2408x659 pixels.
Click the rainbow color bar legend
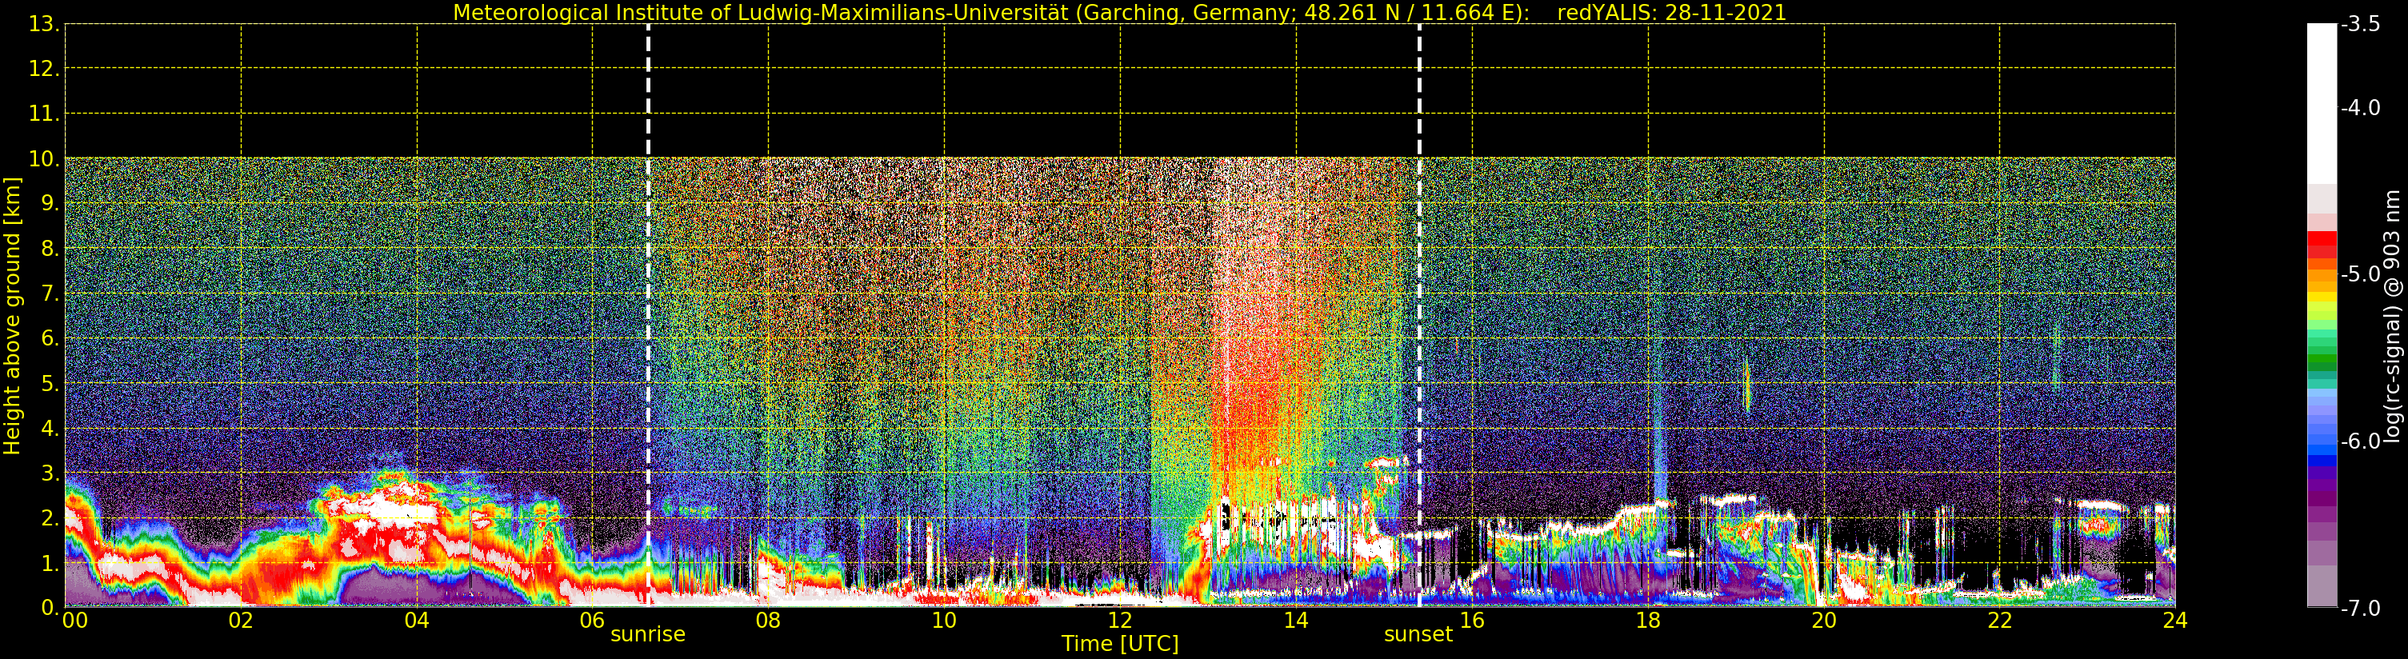click(2322, 316)
